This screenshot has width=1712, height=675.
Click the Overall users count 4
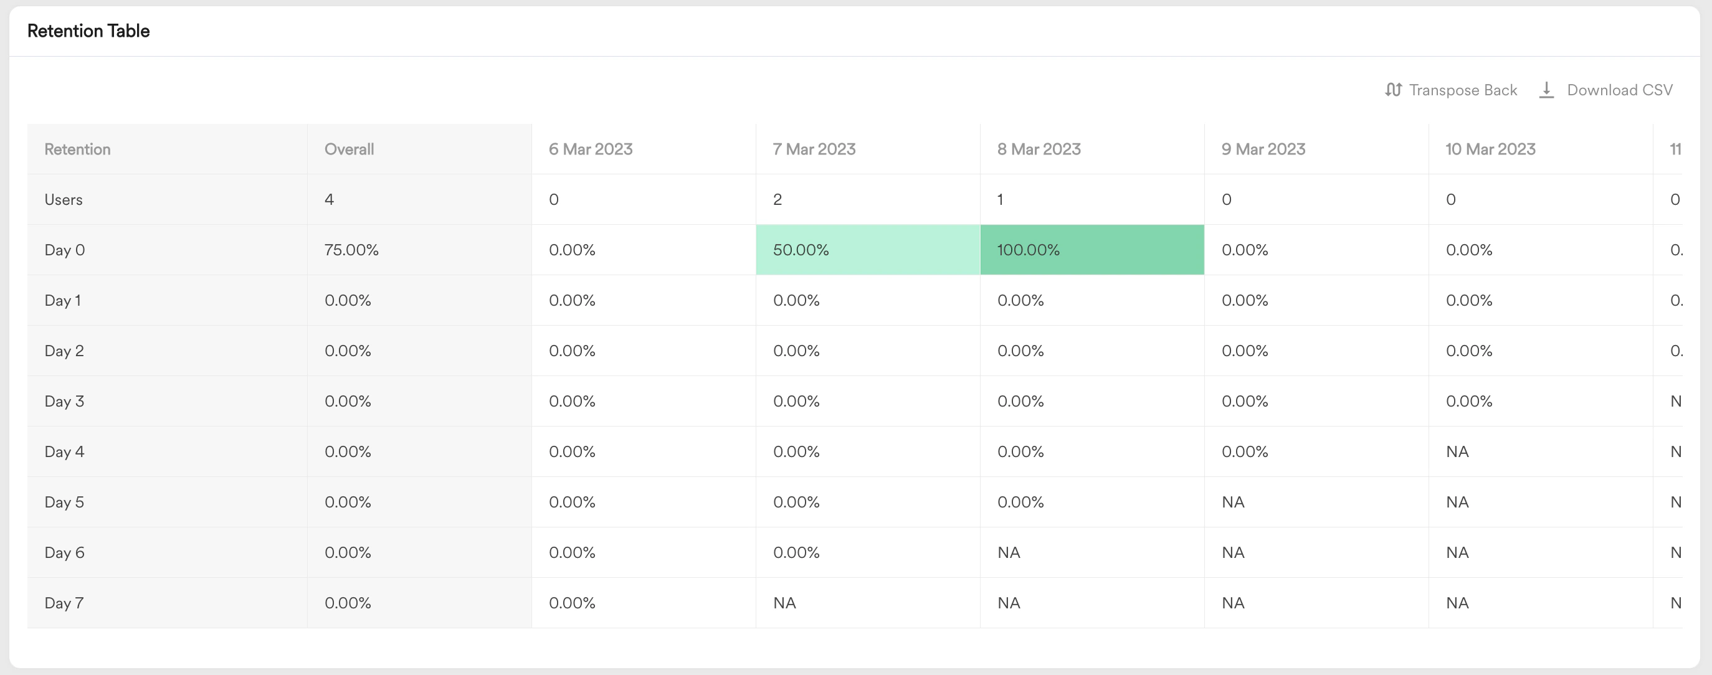pos(329,199)
